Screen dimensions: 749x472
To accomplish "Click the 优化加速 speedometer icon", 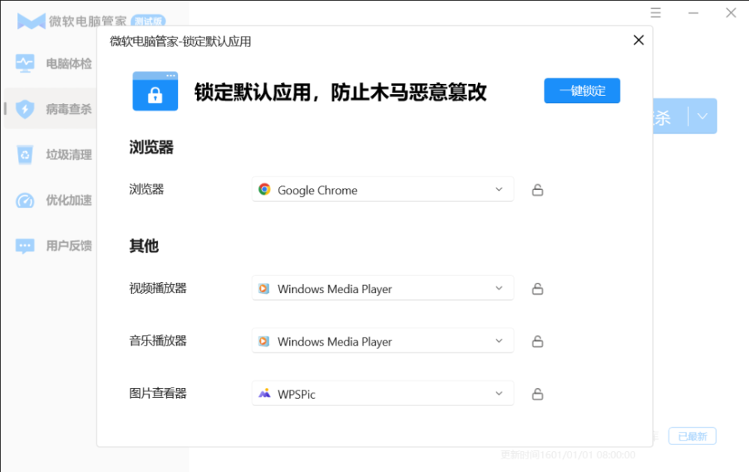I will tap(25, 200).
